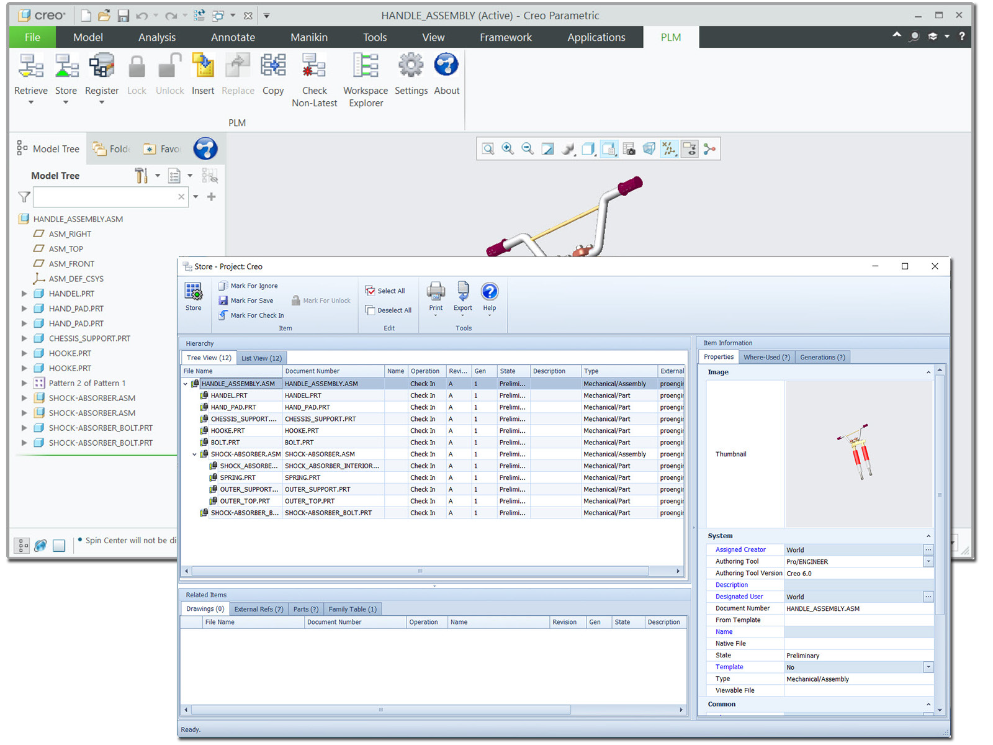
Task: Switch to the List View tab
Action: pos(261,358)
